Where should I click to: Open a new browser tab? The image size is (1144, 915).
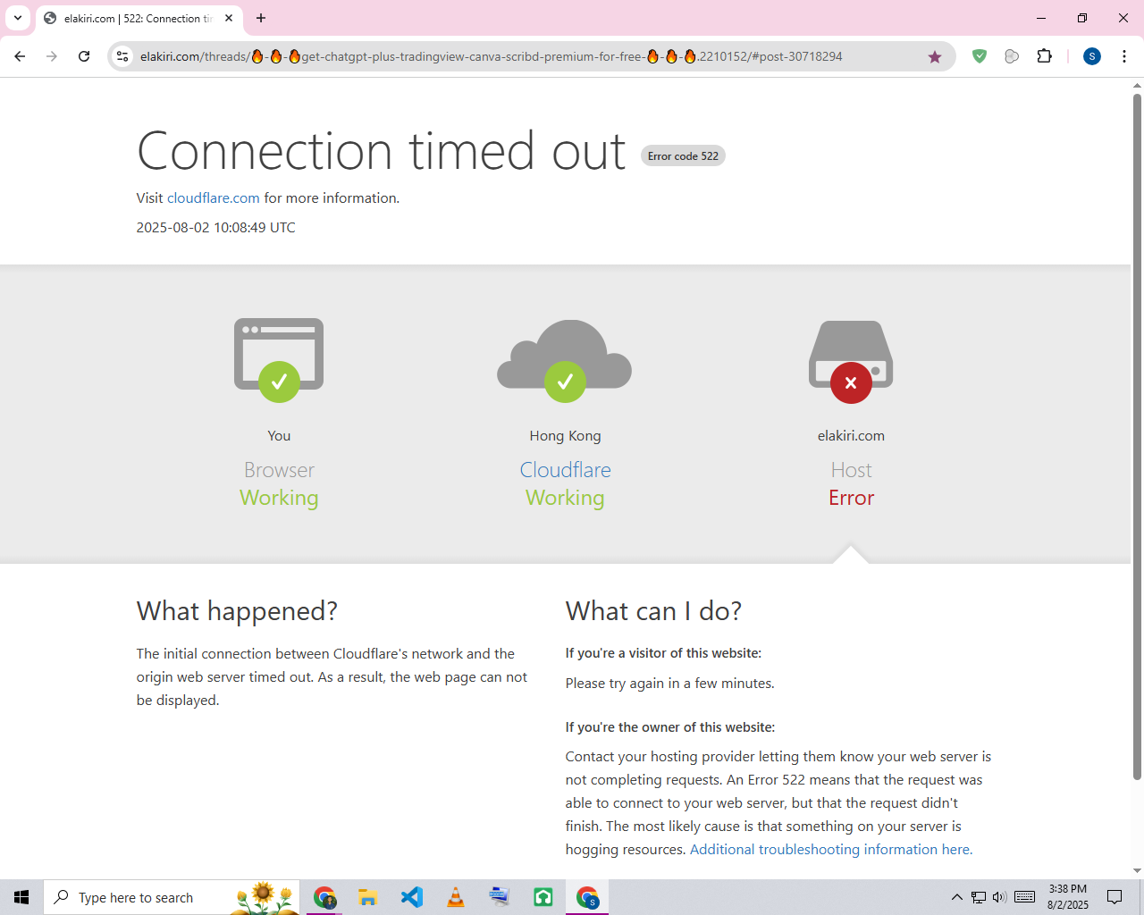pos(261,18)
